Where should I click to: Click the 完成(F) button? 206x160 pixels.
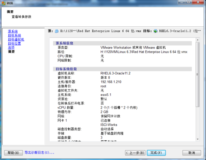click(156, 153)
